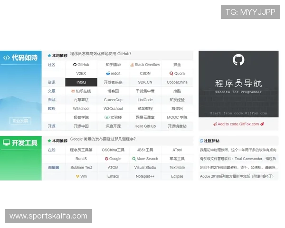The width and height of the screenshot is (285, 228).
Task: Open the Eclipse link
Action: [x=177, y=176]
